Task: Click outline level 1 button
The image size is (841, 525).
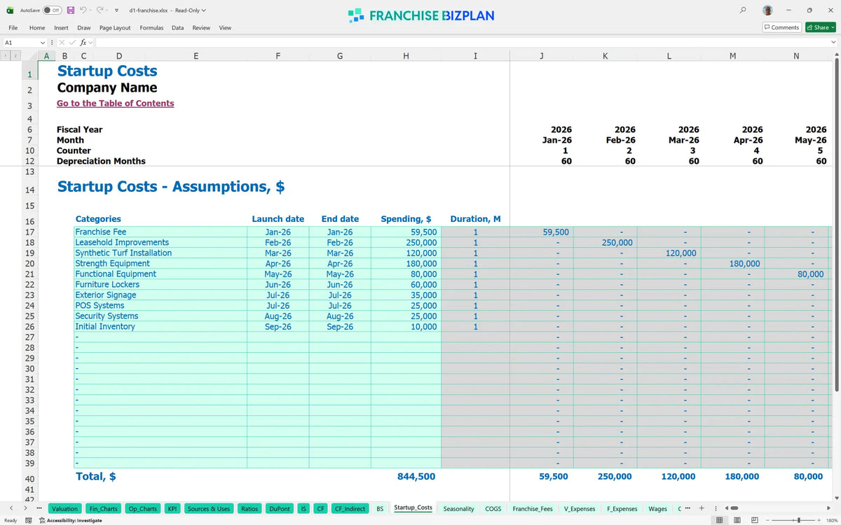Action: [x=6, y=55]
